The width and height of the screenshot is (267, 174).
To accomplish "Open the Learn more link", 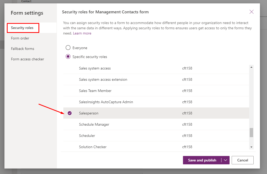I will pos(82,33).
